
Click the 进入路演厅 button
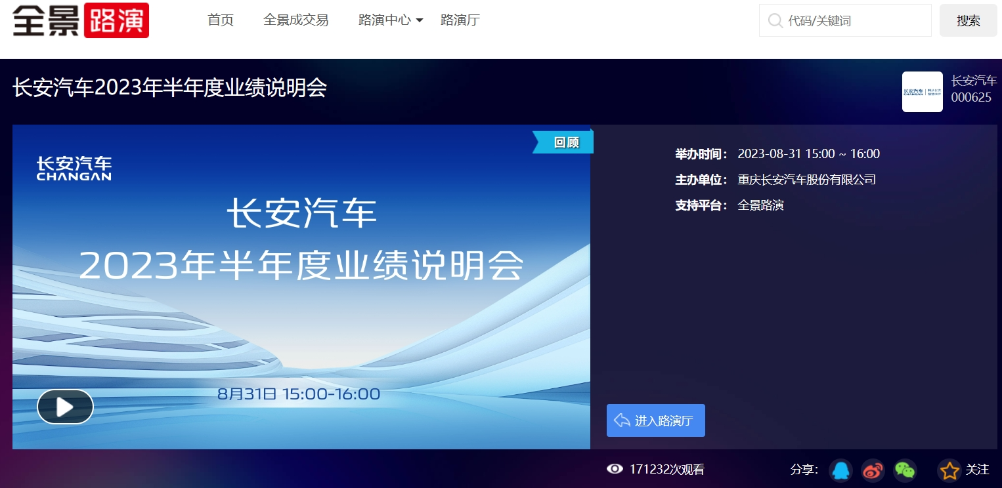pos(656,420)
